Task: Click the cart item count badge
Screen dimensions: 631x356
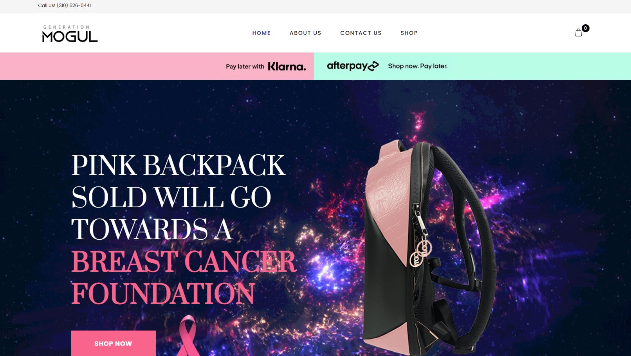Action: point(586,28)
